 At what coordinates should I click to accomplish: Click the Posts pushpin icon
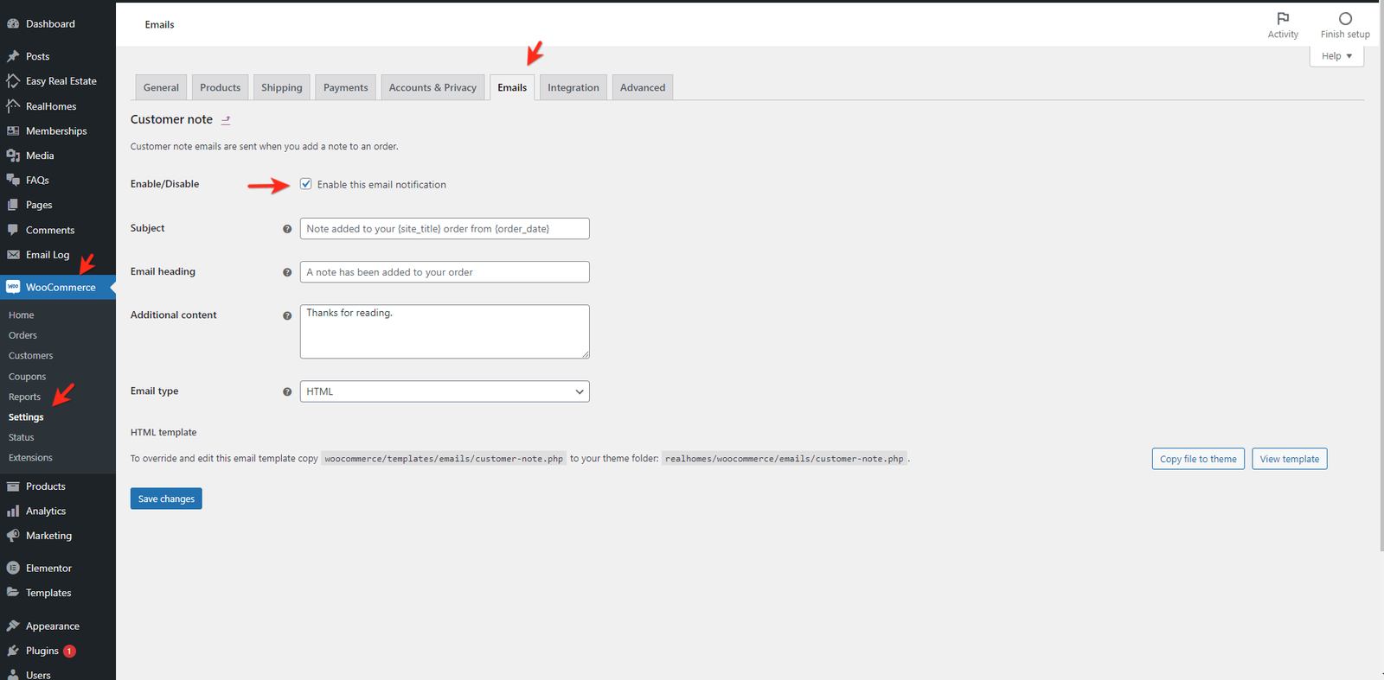coord(13,56)
